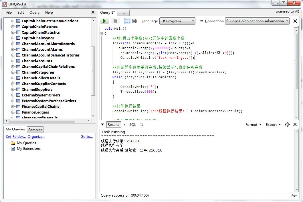Select the ExternalSystemPurchaseOrders table
Image resolution: width=303 pixels, height=202 pixels.
(49, 101)
